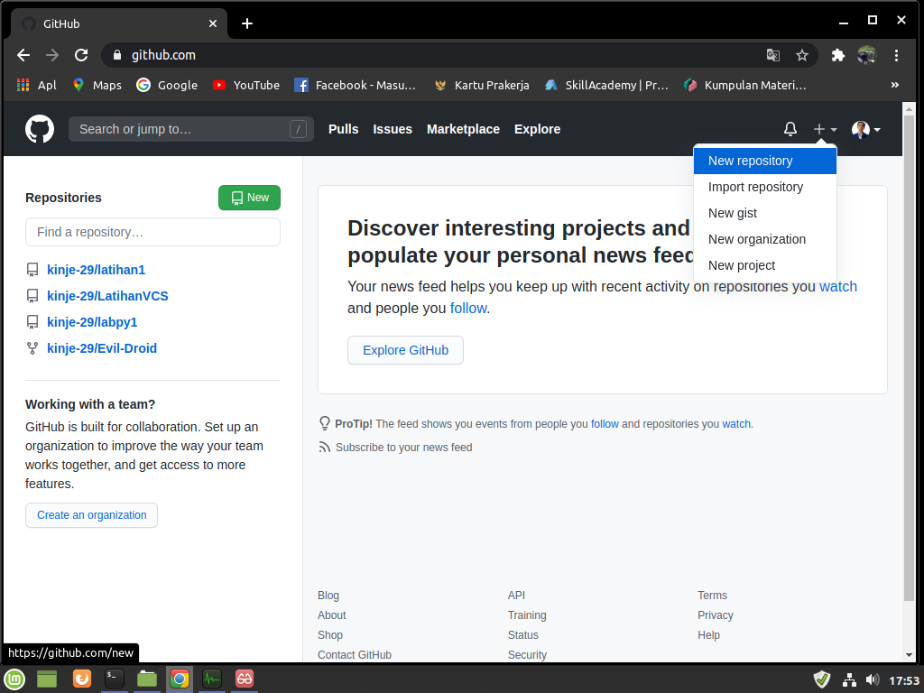Select New repository from the menu
Screen dimensions: 924x693
click(x=765, y=161)
